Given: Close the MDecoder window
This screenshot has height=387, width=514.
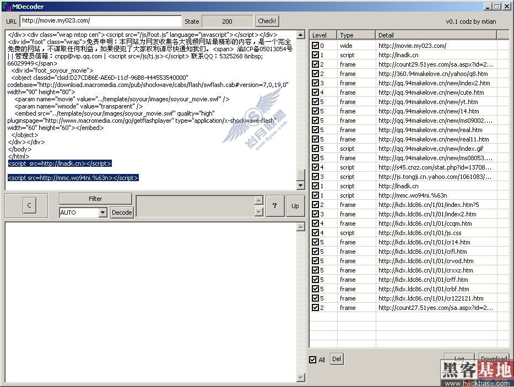Looking at the screenshot, I should pos(506,6).
